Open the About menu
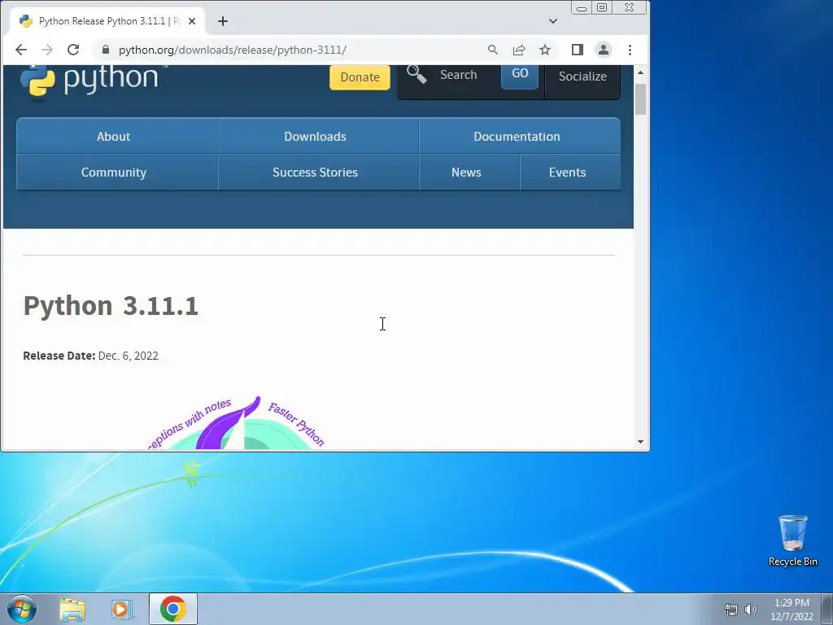The height and width of the screenshot is (625, 833). point(113,137)
